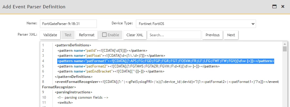Click the parsingInstructions tag line

tap(73, 92)
